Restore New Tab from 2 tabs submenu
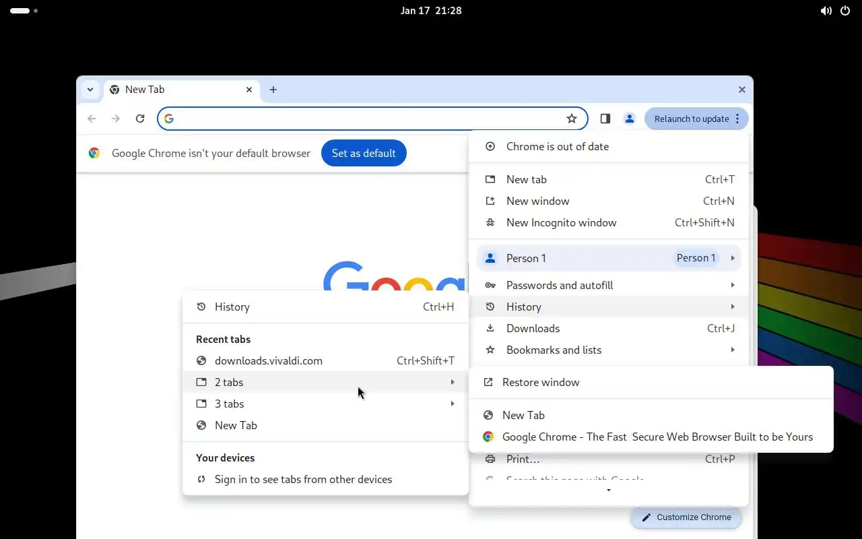The width and height of the screenshot is (862, 539). coord(651,415)
